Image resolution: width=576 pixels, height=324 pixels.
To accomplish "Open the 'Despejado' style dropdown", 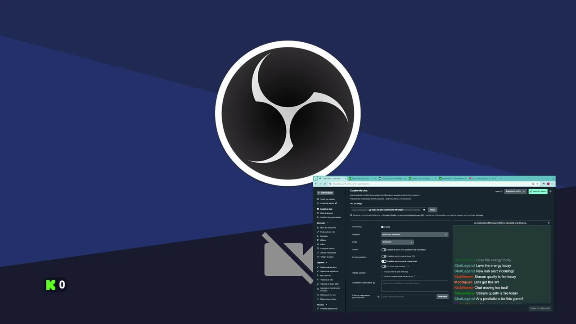I will click(397, 242).
